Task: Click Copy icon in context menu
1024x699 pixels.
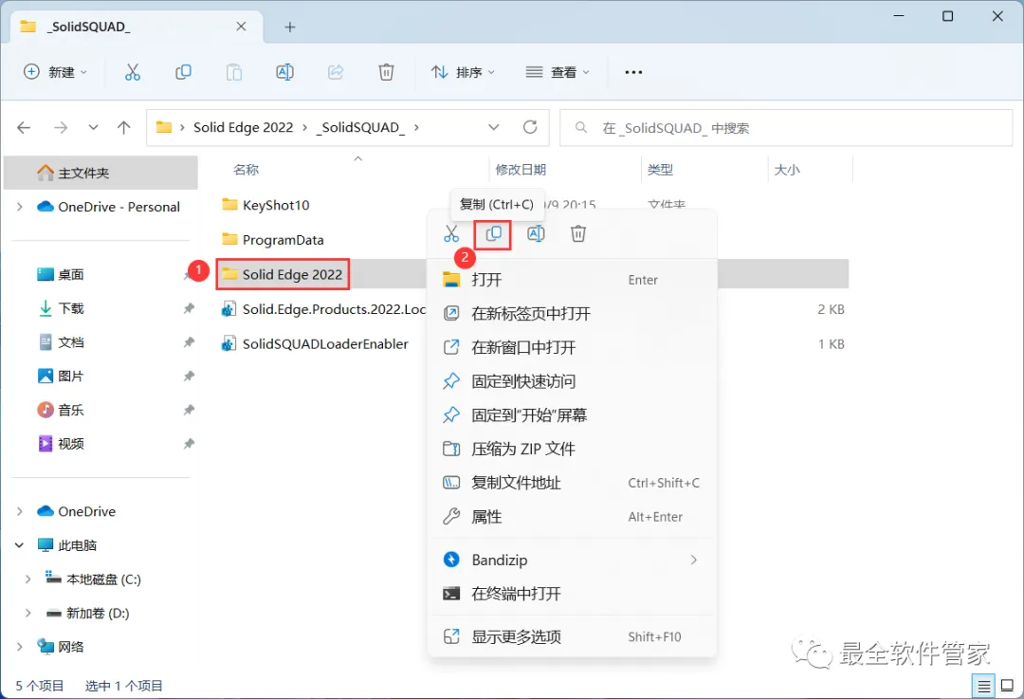Action: (494, 234)
